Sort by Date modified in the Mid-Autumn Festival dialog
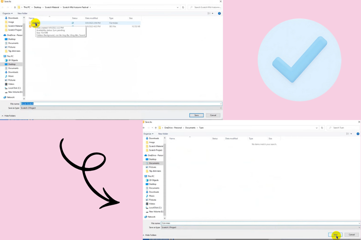Viewport: 361px width, 240px height. [92, 18]
